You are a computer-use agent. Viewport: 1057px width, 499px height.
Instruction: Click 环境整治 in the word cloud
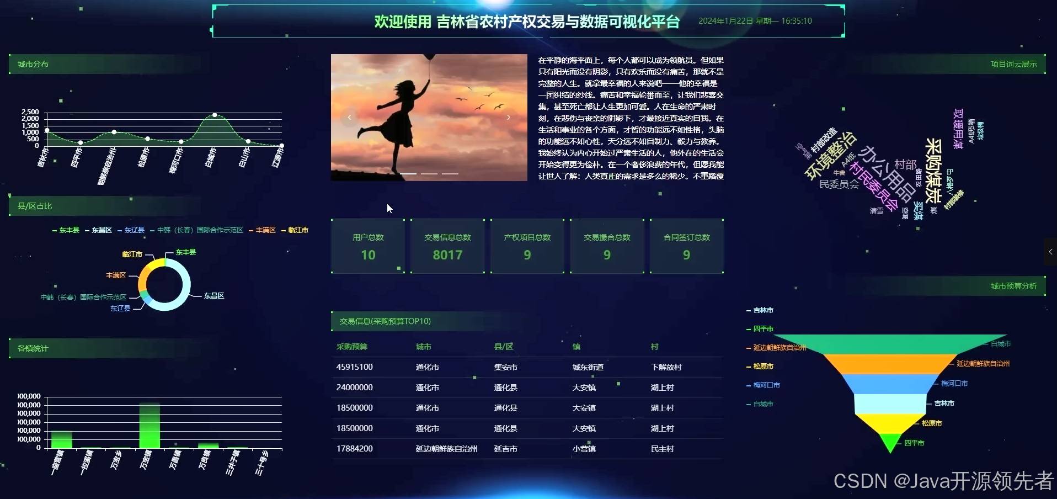click(830, 156)
